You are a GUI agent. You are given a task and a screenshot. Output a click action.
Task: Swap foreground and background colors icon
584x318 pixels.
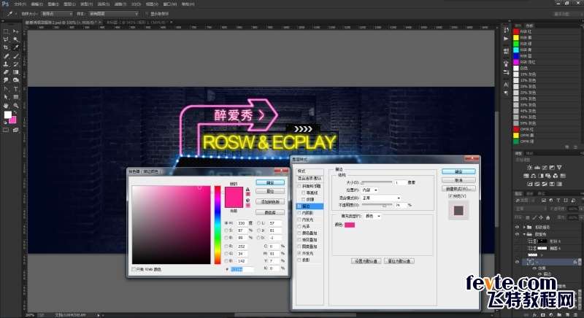click(15, 113)
